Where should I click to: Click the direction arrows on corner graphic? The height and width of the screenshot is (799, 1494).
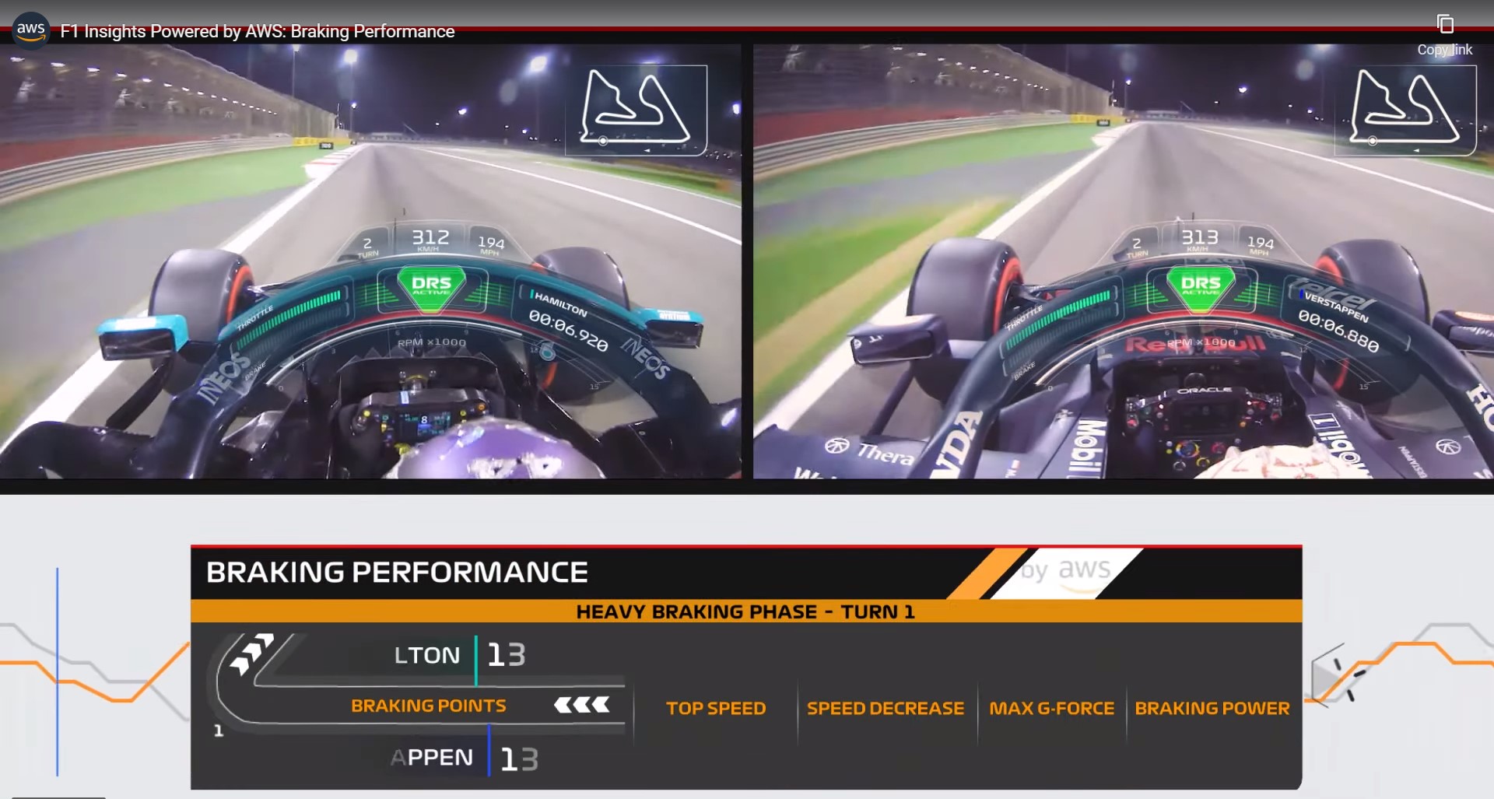tap(251, 654)
